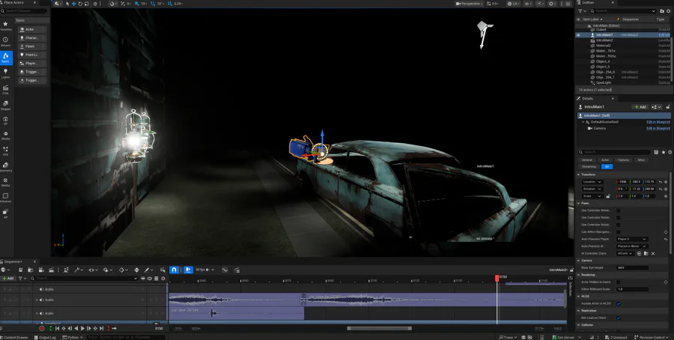Open the Perspective viewport mode dropdown
The width and height of the screenshot is (674, 340).
[x=470, y=4]
